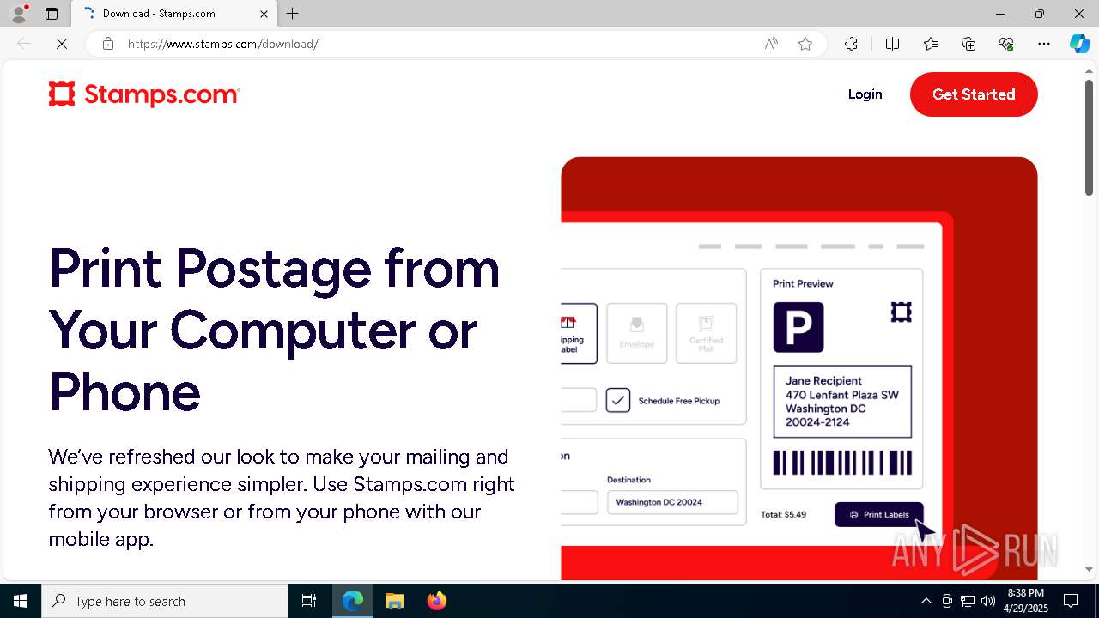This screenshot has height=618, width=1099.
Task: Click the address bar URL field
Action: (x=438, y=44)
